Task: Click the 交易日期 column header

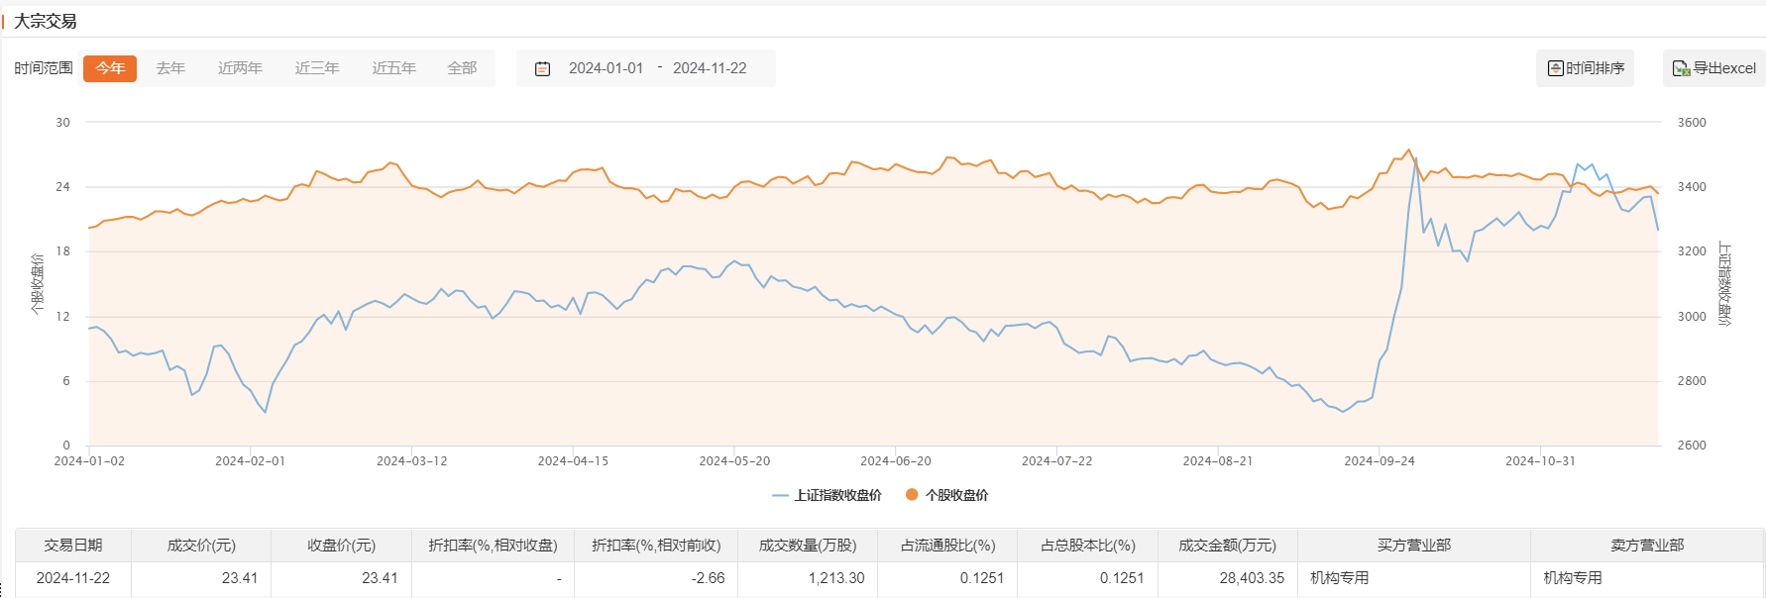Action: pyautogui.click(x=73, y=546)
